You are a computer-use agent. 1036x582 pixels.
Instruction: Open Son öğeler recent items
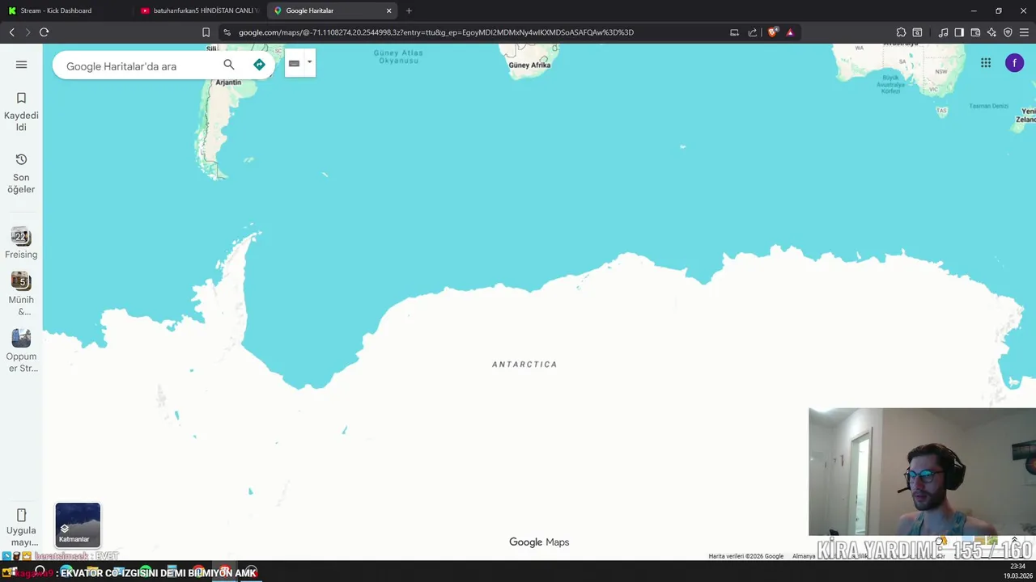point(21,173)
